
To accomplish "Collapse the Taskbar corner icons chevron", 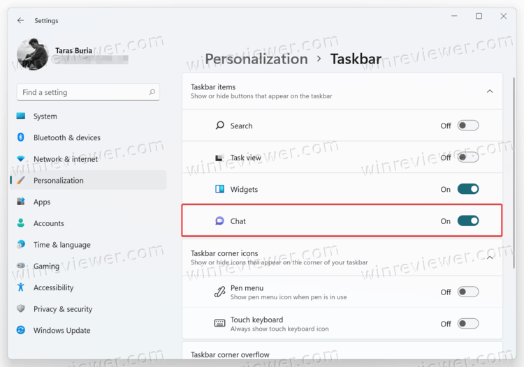I will coord(490,257).
